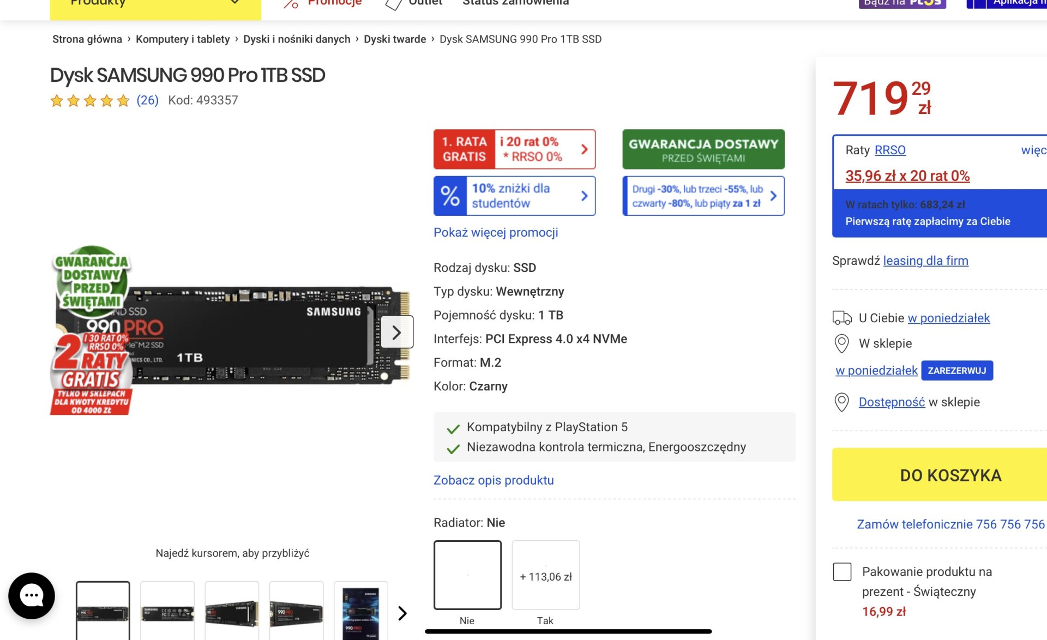Check the gift packaging checkbox
The image size is (1047, 640).
[x=842, y=572]
